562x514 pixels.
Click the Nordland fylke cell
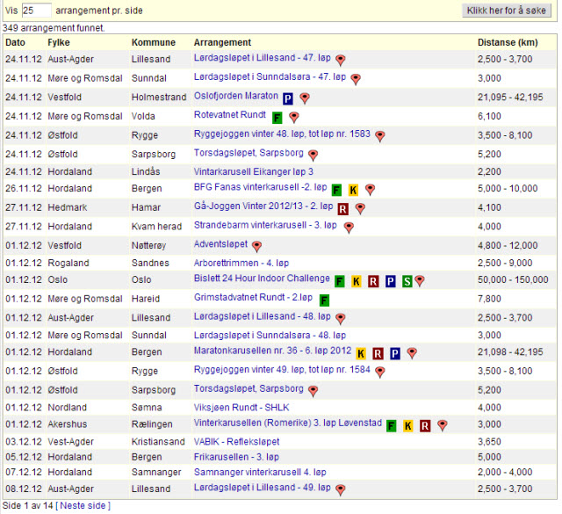[x=68, y=408]
